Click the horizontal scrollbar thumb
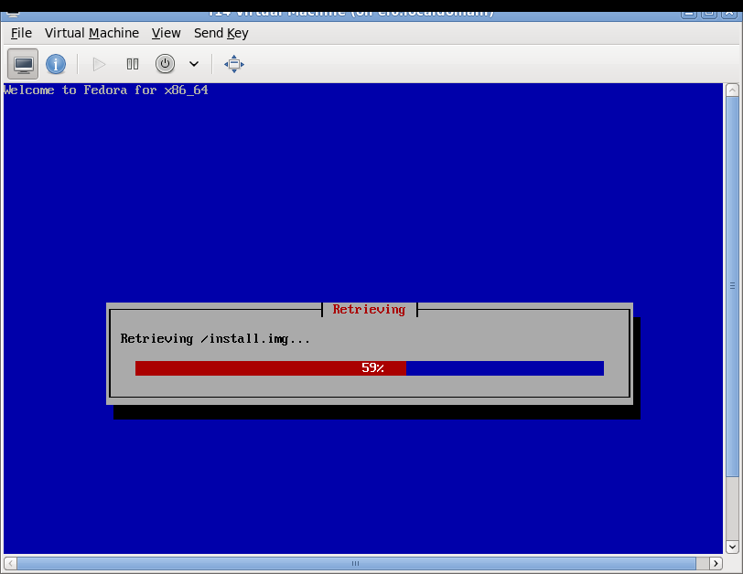The image size is (743, 574). pos(356,564)
